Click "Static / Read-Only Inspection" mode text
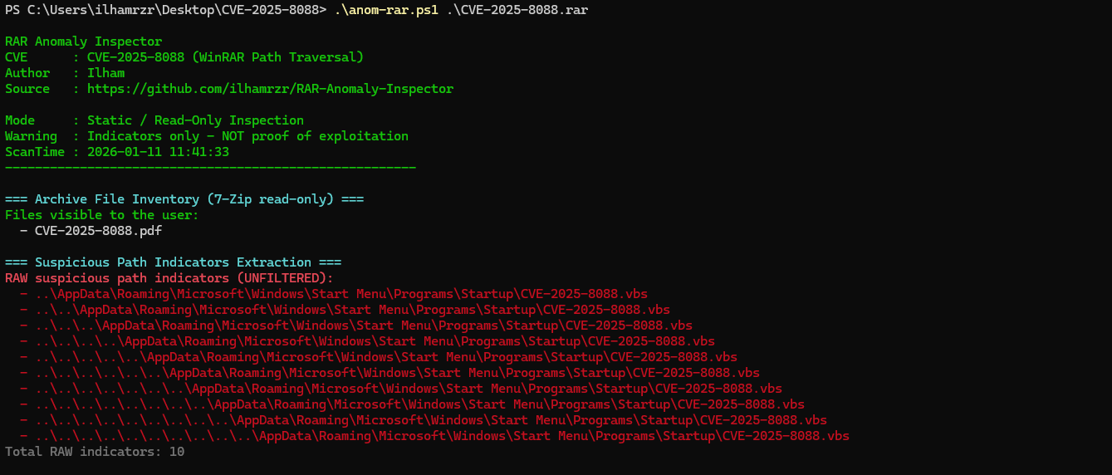Image resolution: width=1112 pixels, height=475 pixels. coord(195,120)
